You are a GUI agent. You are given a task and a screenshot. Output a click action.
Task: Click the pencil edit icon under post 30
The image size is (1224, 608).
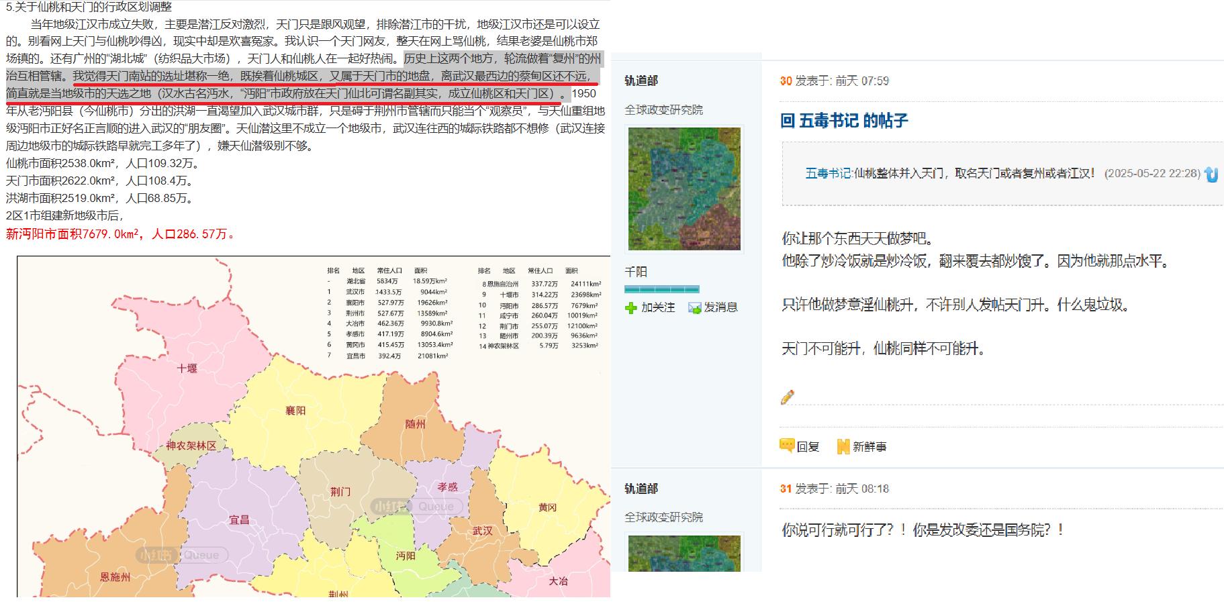[788, 397]
